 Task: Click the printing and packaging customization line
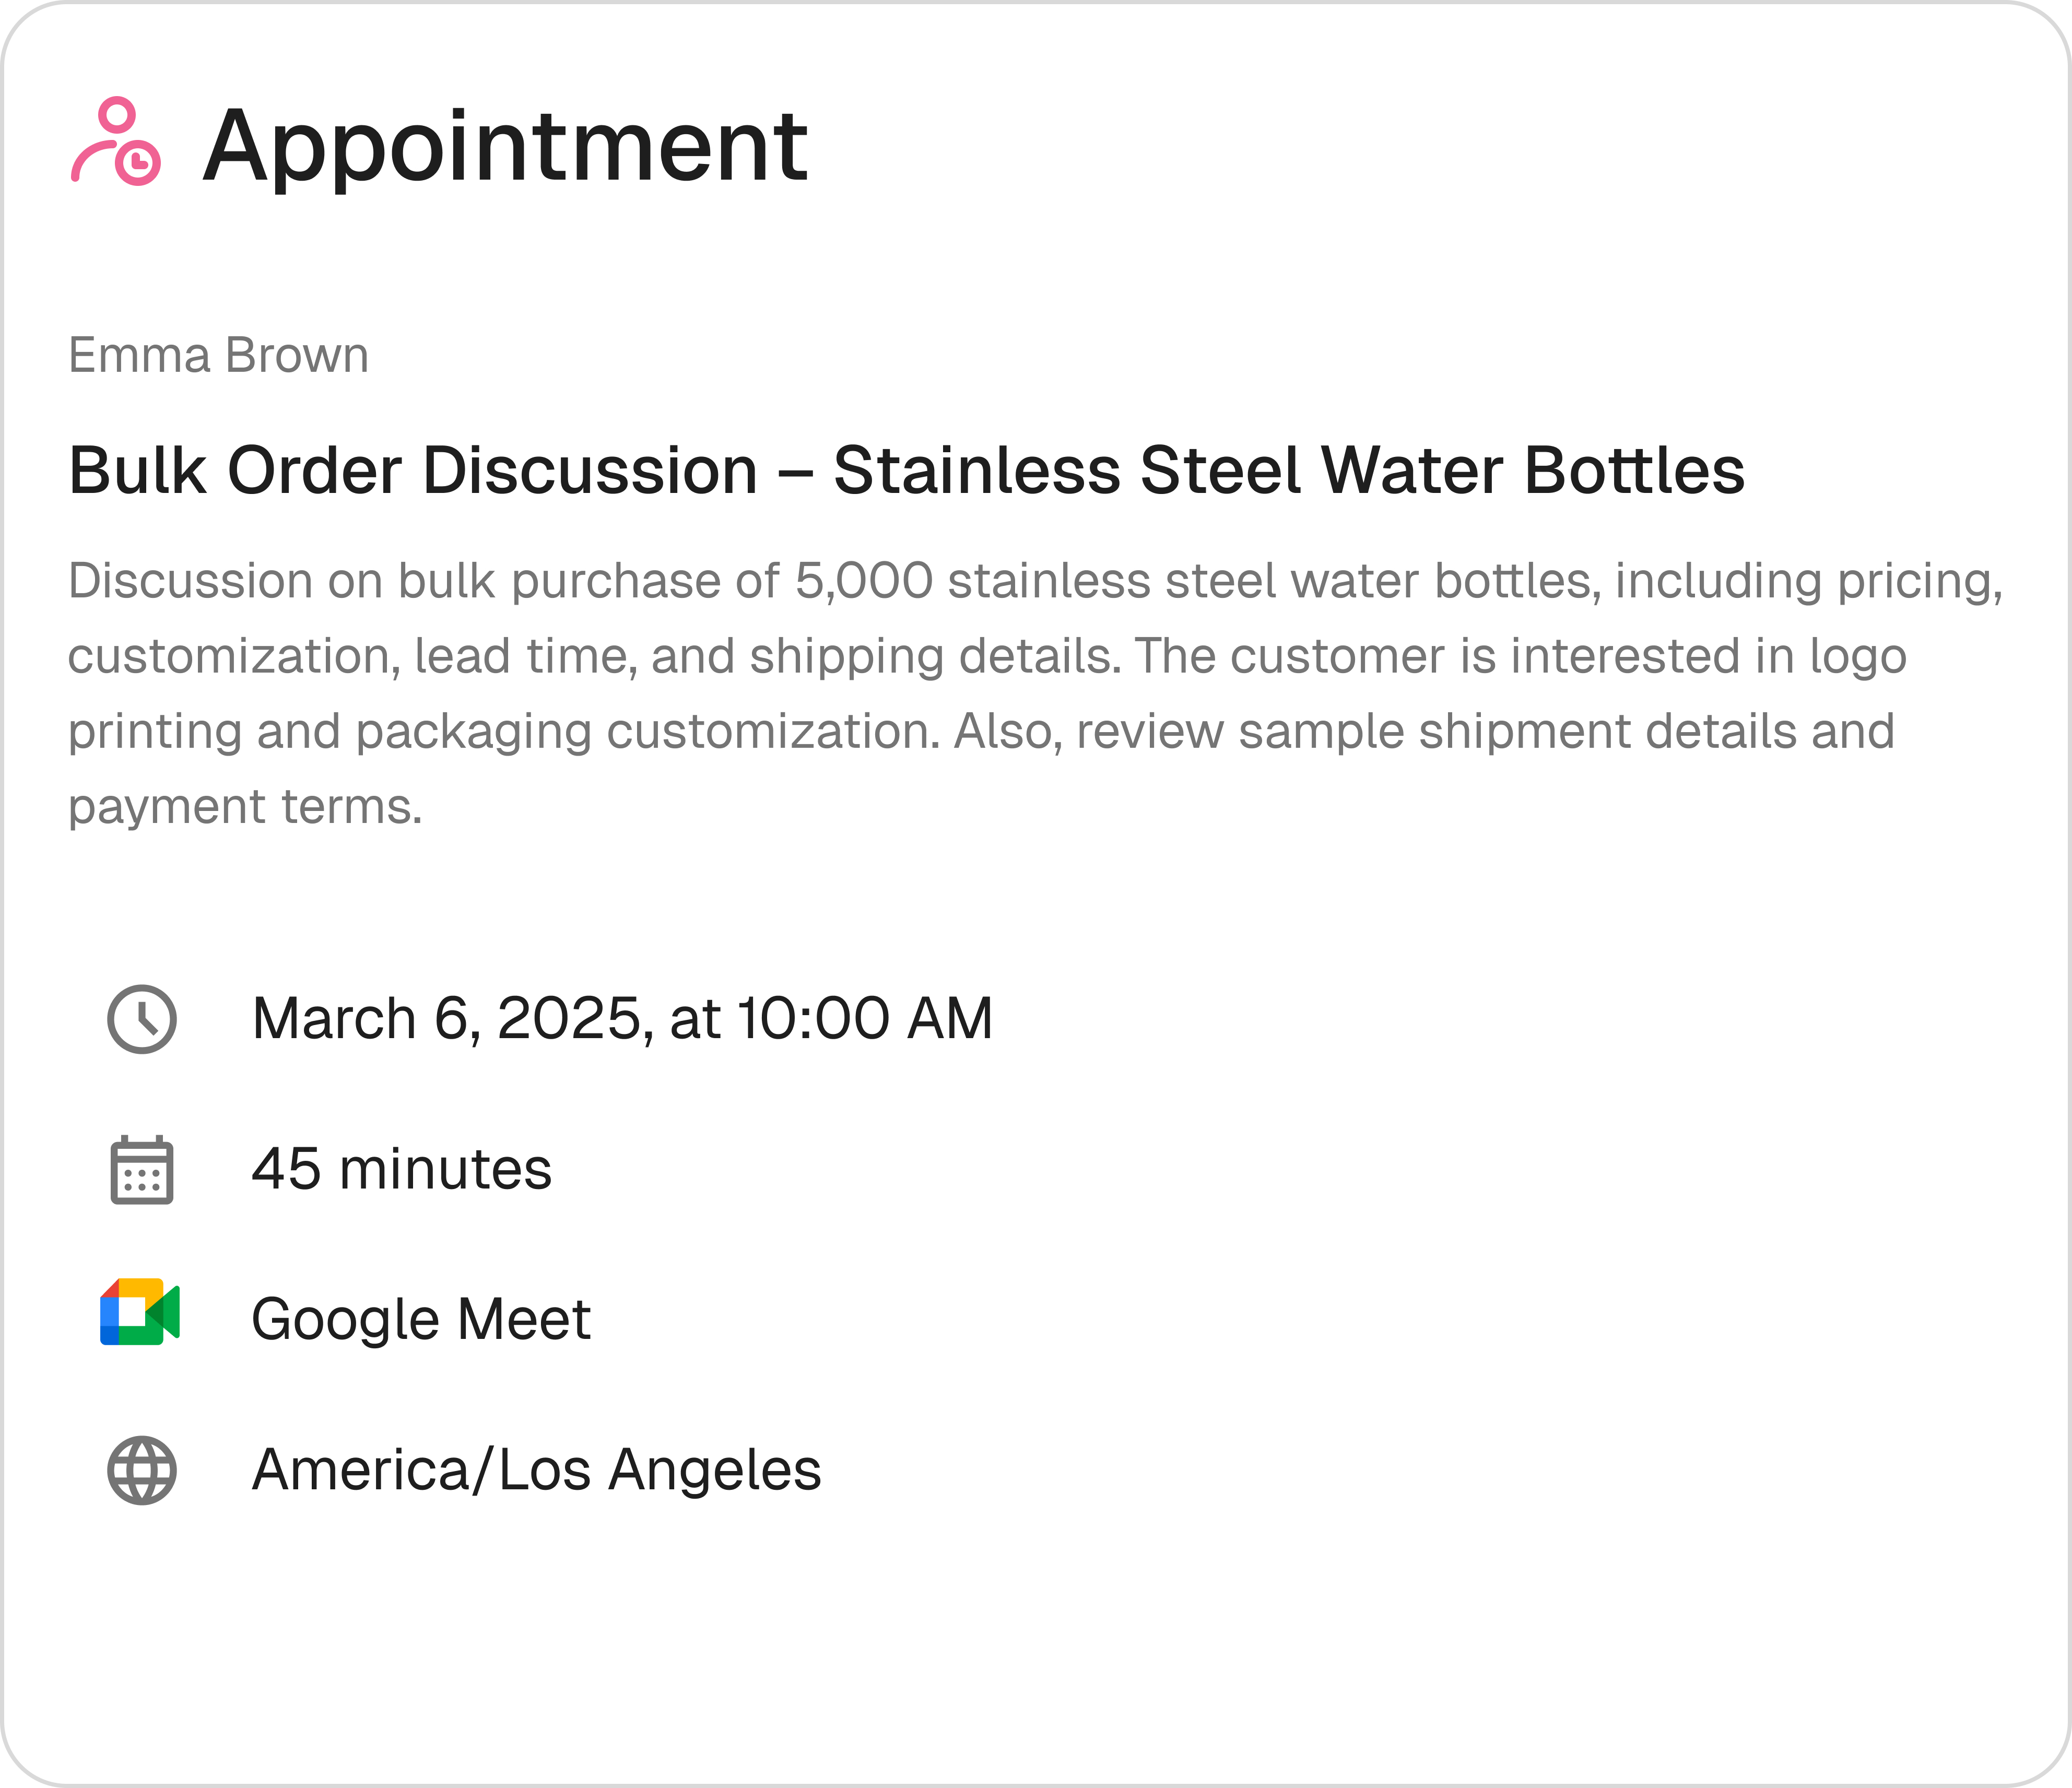pyautogui.click(x=505, y=732)
